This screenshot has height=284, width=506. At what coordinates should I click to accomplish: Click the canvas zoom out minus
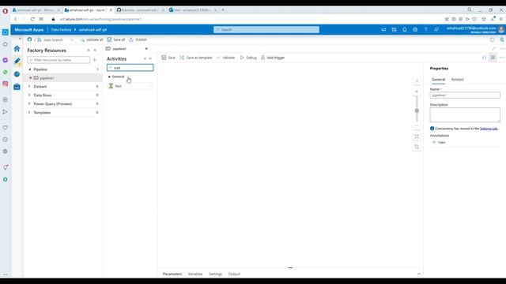417,126
